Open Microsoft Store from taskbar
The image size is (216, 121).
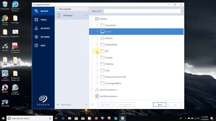tap(76, 118)
